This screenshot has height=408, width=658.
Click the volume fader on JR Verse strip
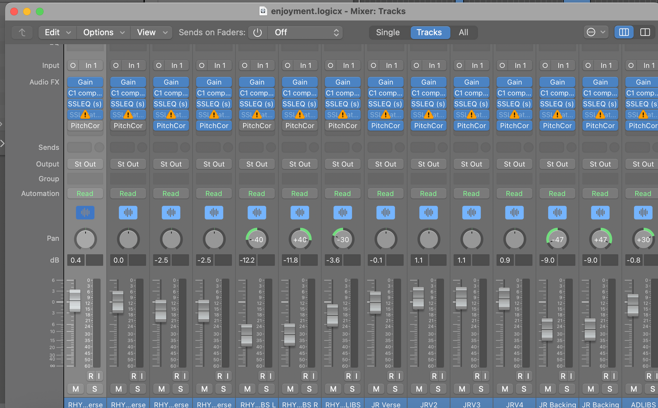coord(375,303)
